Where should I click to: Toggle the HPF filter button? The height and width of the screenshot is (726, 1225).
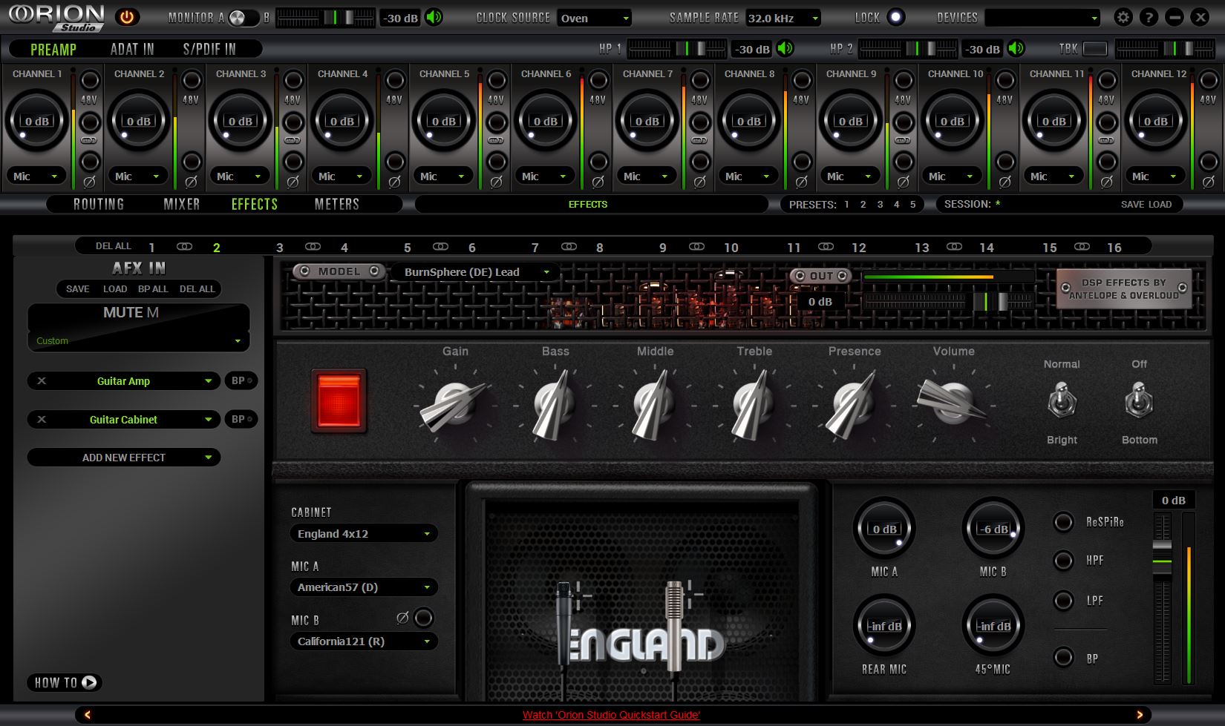pyautogui.click(x=1063, y=561)
